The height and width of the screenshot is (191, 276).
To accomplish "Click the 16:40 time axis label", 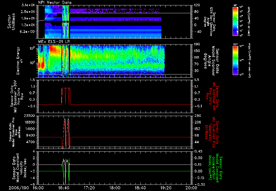I will point(64,188).
